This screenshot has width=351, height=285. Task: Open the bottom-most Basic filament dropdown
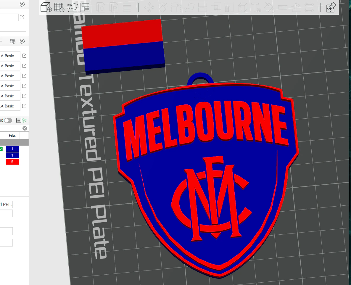pos(10,106)
